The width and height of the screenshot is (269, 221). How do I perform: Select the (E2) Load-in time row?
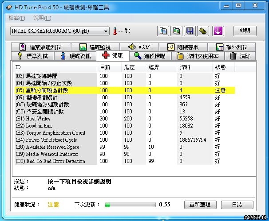point(125,126)
